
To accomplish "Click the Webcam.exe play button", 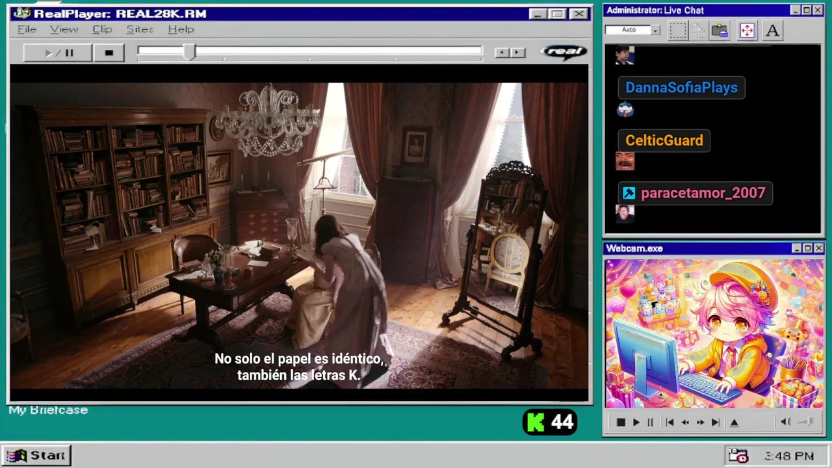I will 636,422.
